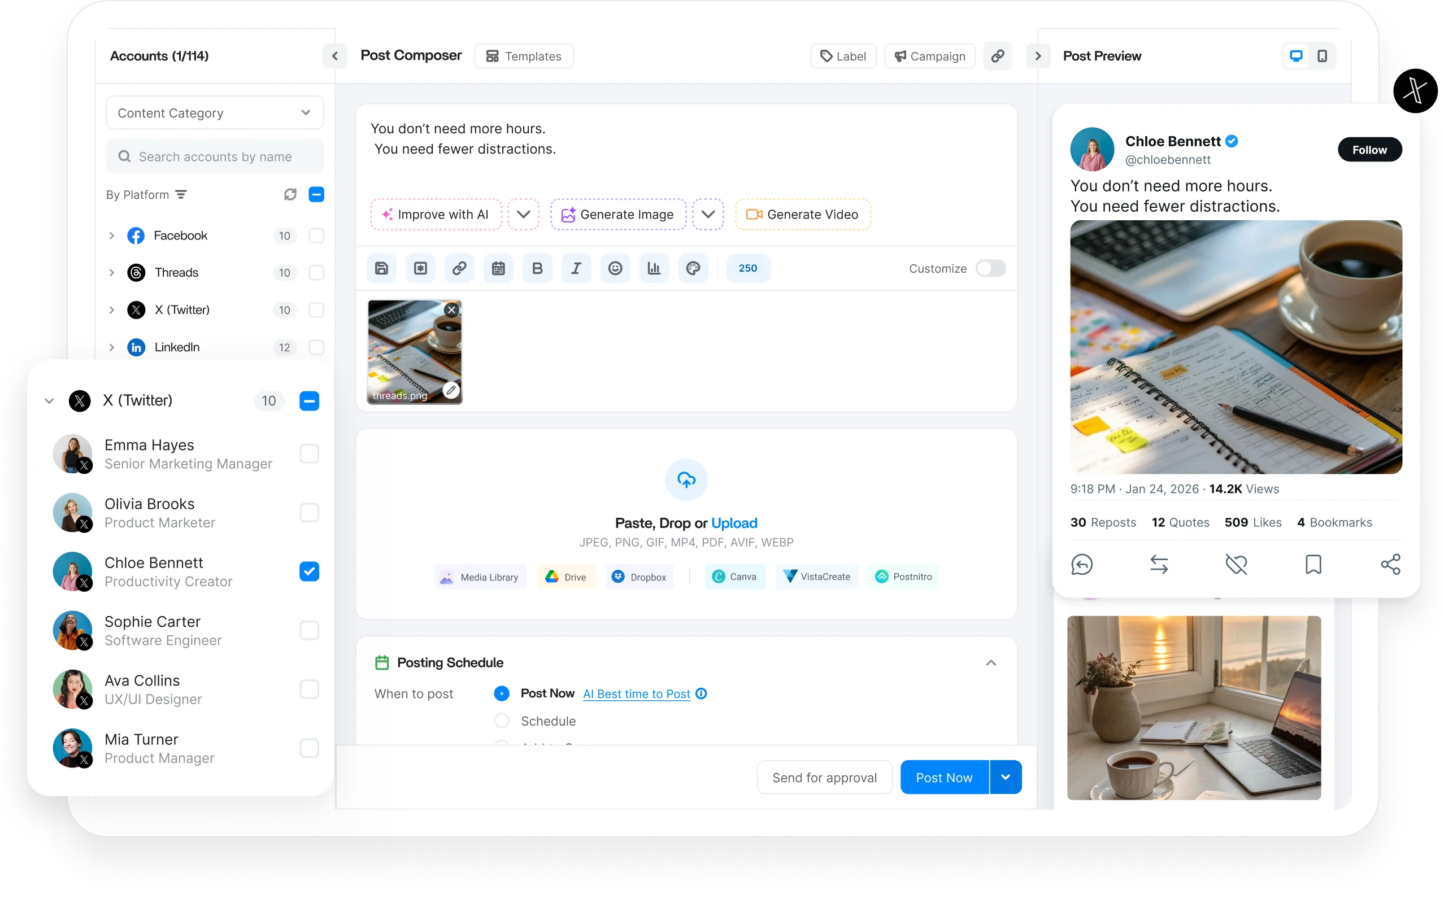Click the save draft icon in toolbar

pos(381,268)
